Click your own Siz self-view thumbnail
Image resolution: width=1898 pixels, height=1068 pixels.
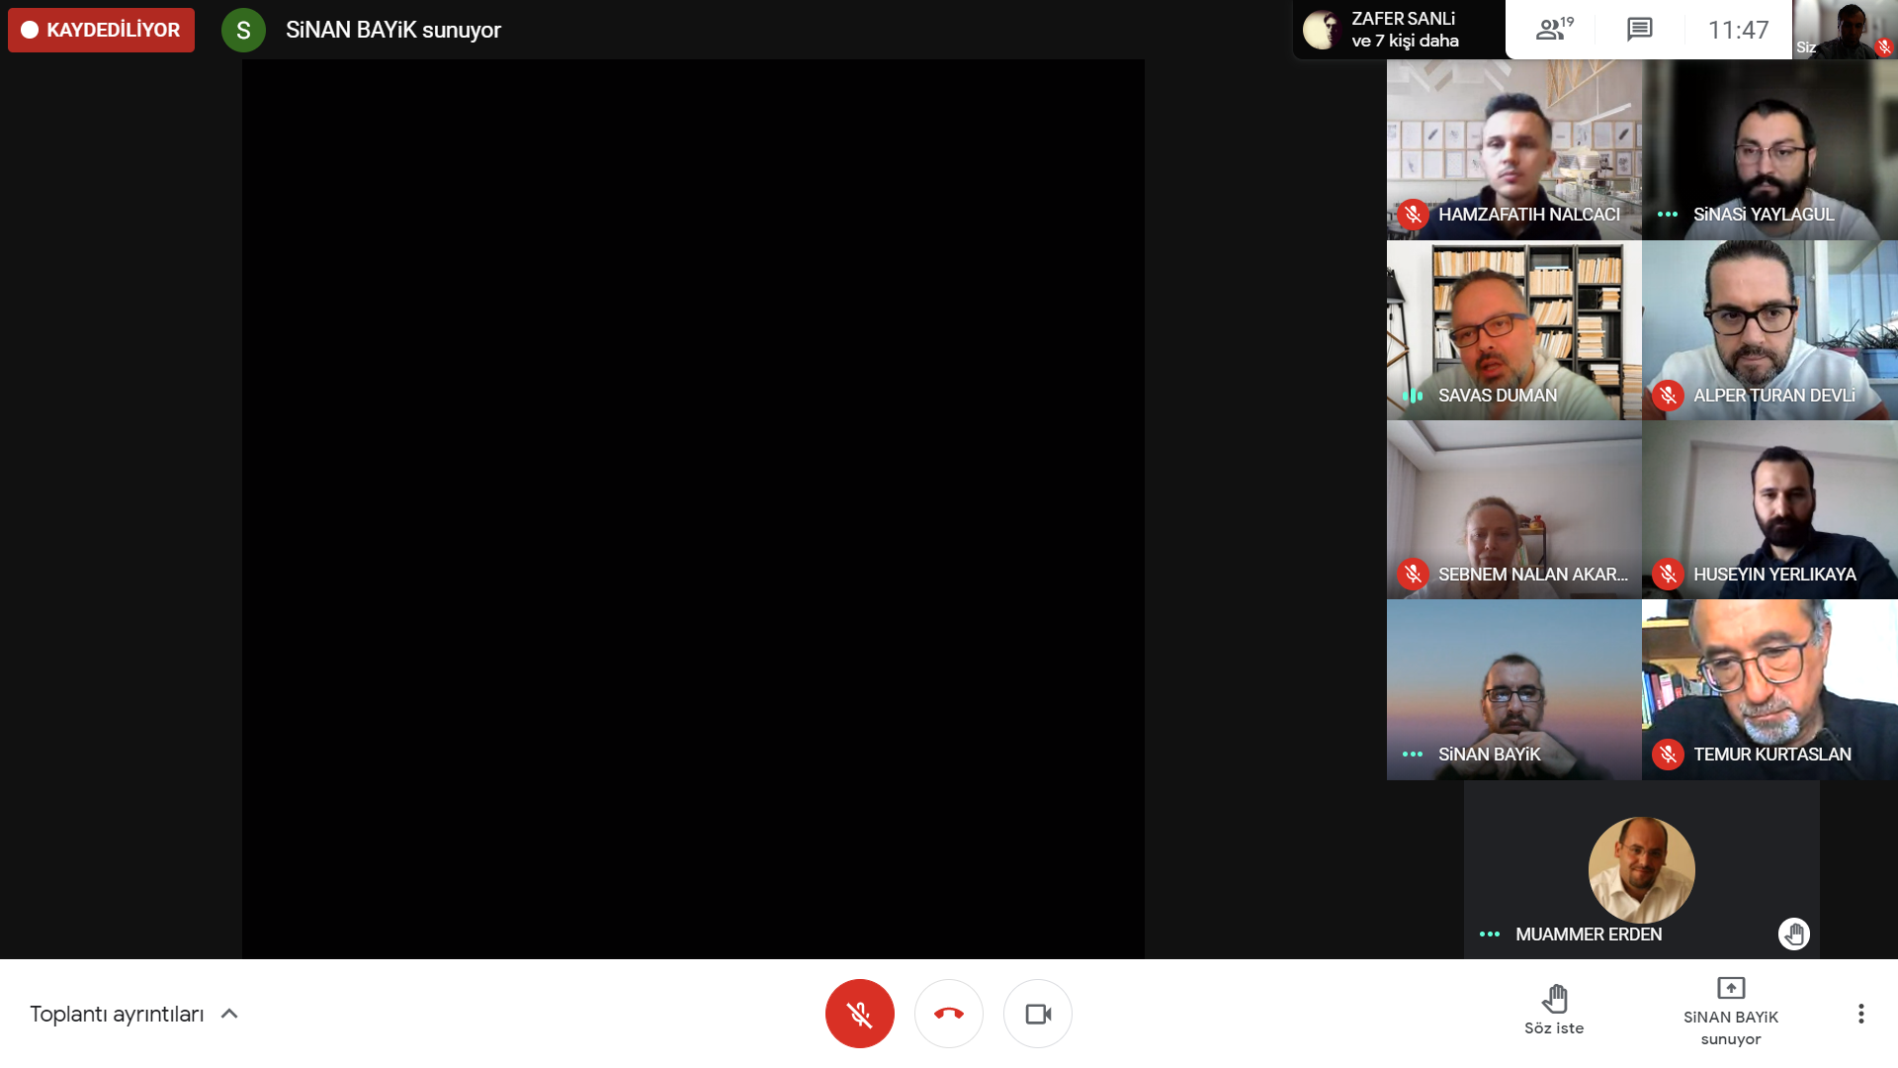coord(1844,30)
